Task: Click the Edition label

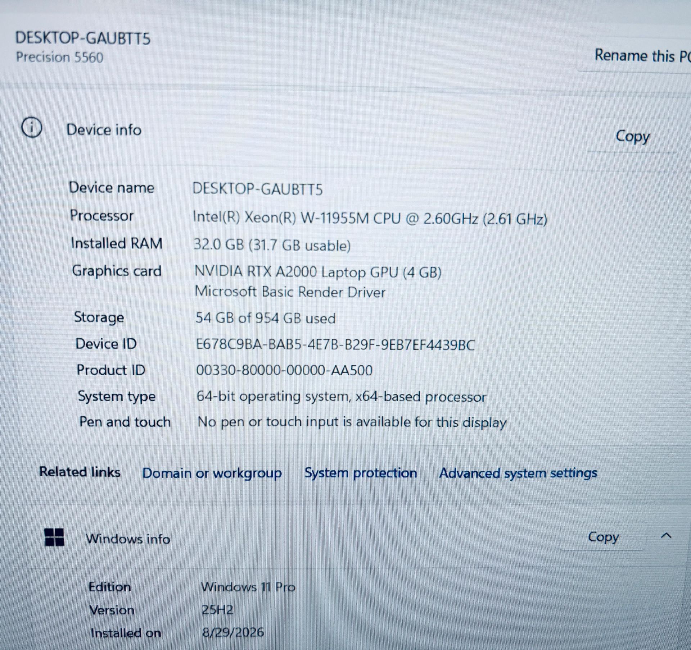Action: [x=110, y=587]
